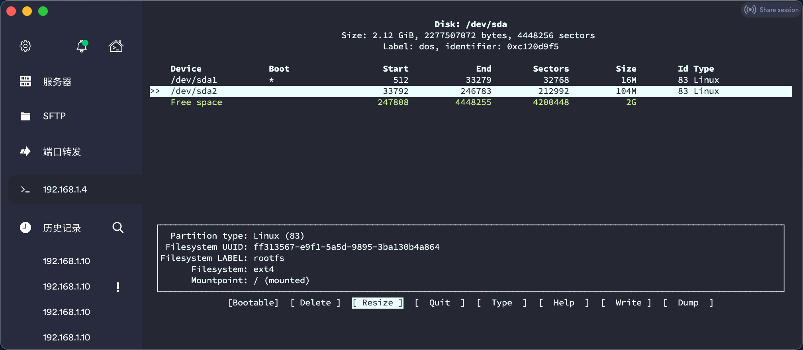Choose the Write option in cfdisk
Viewport: 803px width, 350px height.
click(x=628, y=303)
